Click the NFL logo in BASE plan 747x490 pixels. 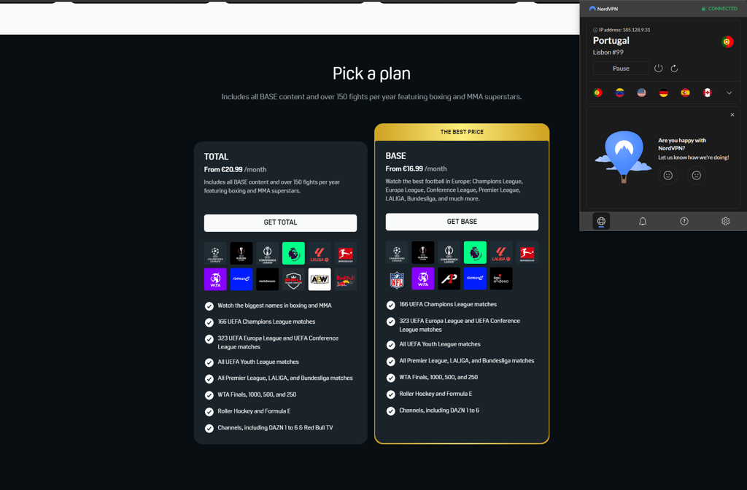tap(397, 279)
